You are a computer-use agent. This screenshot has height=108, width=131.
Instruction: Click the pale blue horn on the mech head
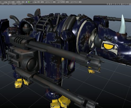tap(123, 24)
